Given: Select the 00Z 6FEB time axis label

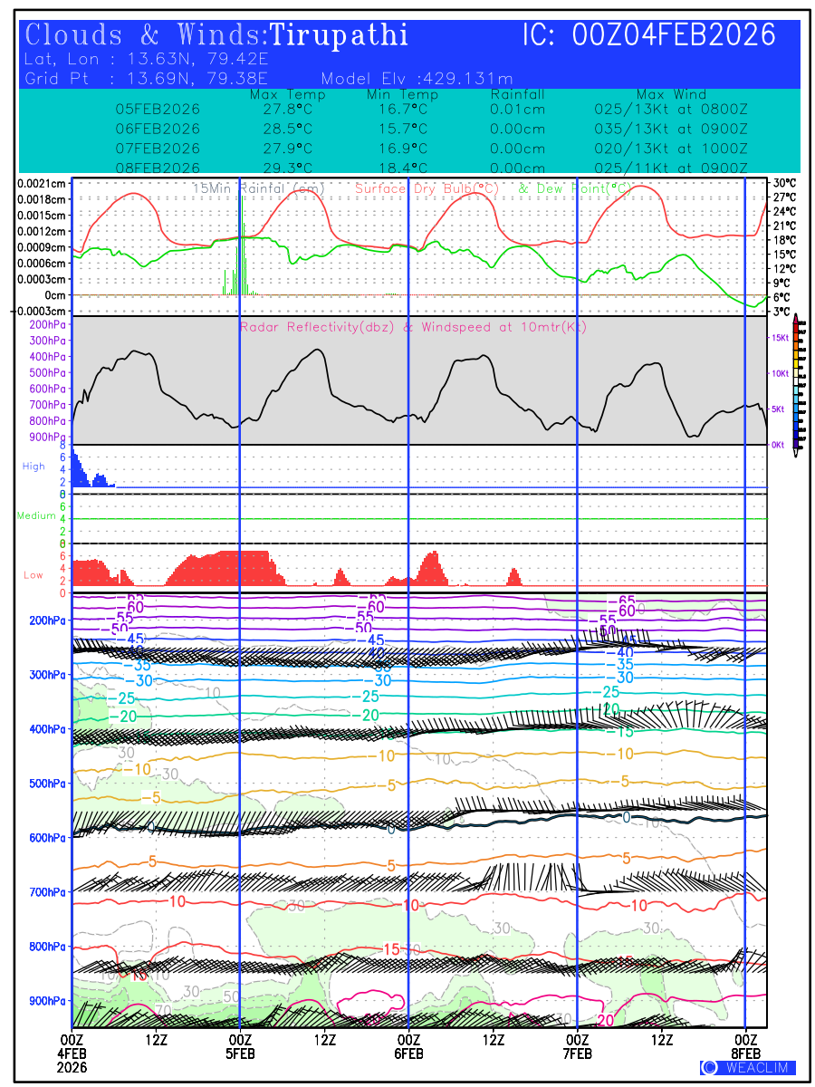Looking at the screenshot, I should [408, 1046].
